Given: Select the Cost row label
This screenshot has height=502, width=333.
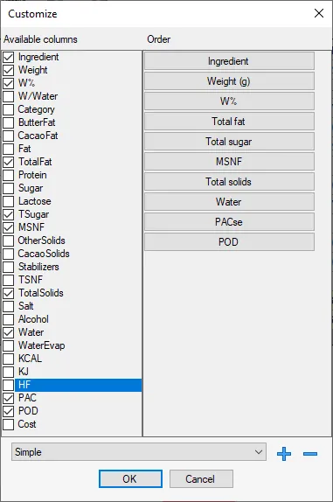Looking at the screenshot, I should [x=27, y=424].
